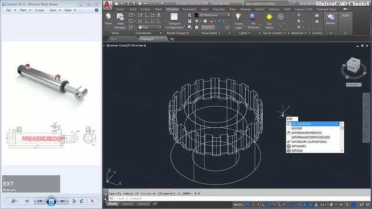Switch to the Parametric ribbon tab
The image size is (372, 209).
tap(189, 9)
